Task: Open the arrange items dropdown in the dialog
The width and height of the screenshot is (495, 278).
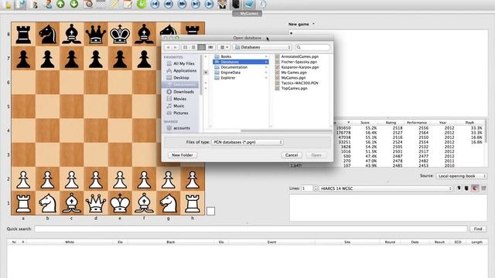Action: coord(224,47)
